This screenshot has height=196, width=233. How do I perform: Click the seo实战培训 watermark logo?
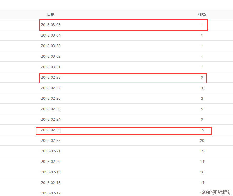pos(217,192)
